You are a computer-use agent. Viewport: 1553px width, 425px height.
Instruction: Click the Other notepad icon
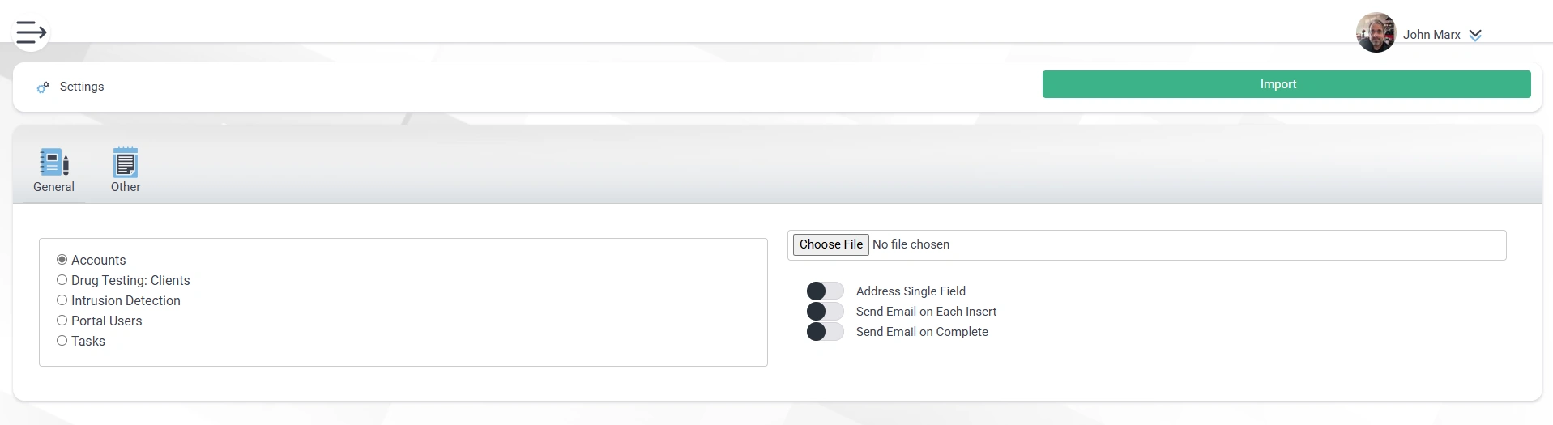(x=126, y=162)
